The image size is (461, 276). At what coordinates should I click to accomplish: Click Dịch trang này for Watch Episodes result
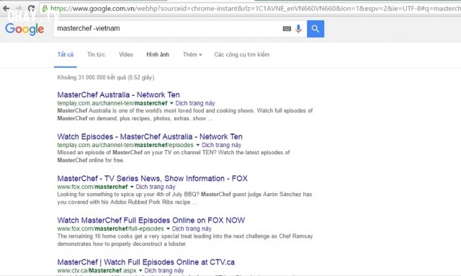tap(221, 145)
